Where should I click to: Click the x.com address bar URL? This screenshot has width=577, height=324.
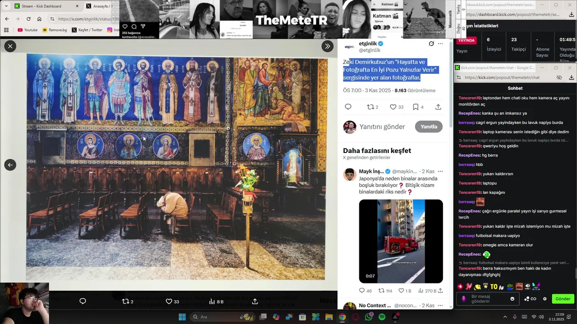point(88,19)
